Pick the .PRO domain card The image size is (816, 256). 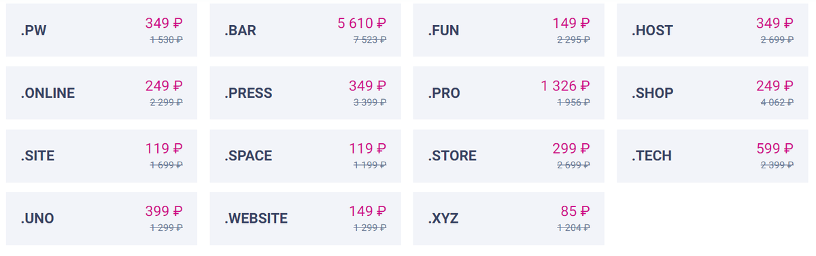509,93
